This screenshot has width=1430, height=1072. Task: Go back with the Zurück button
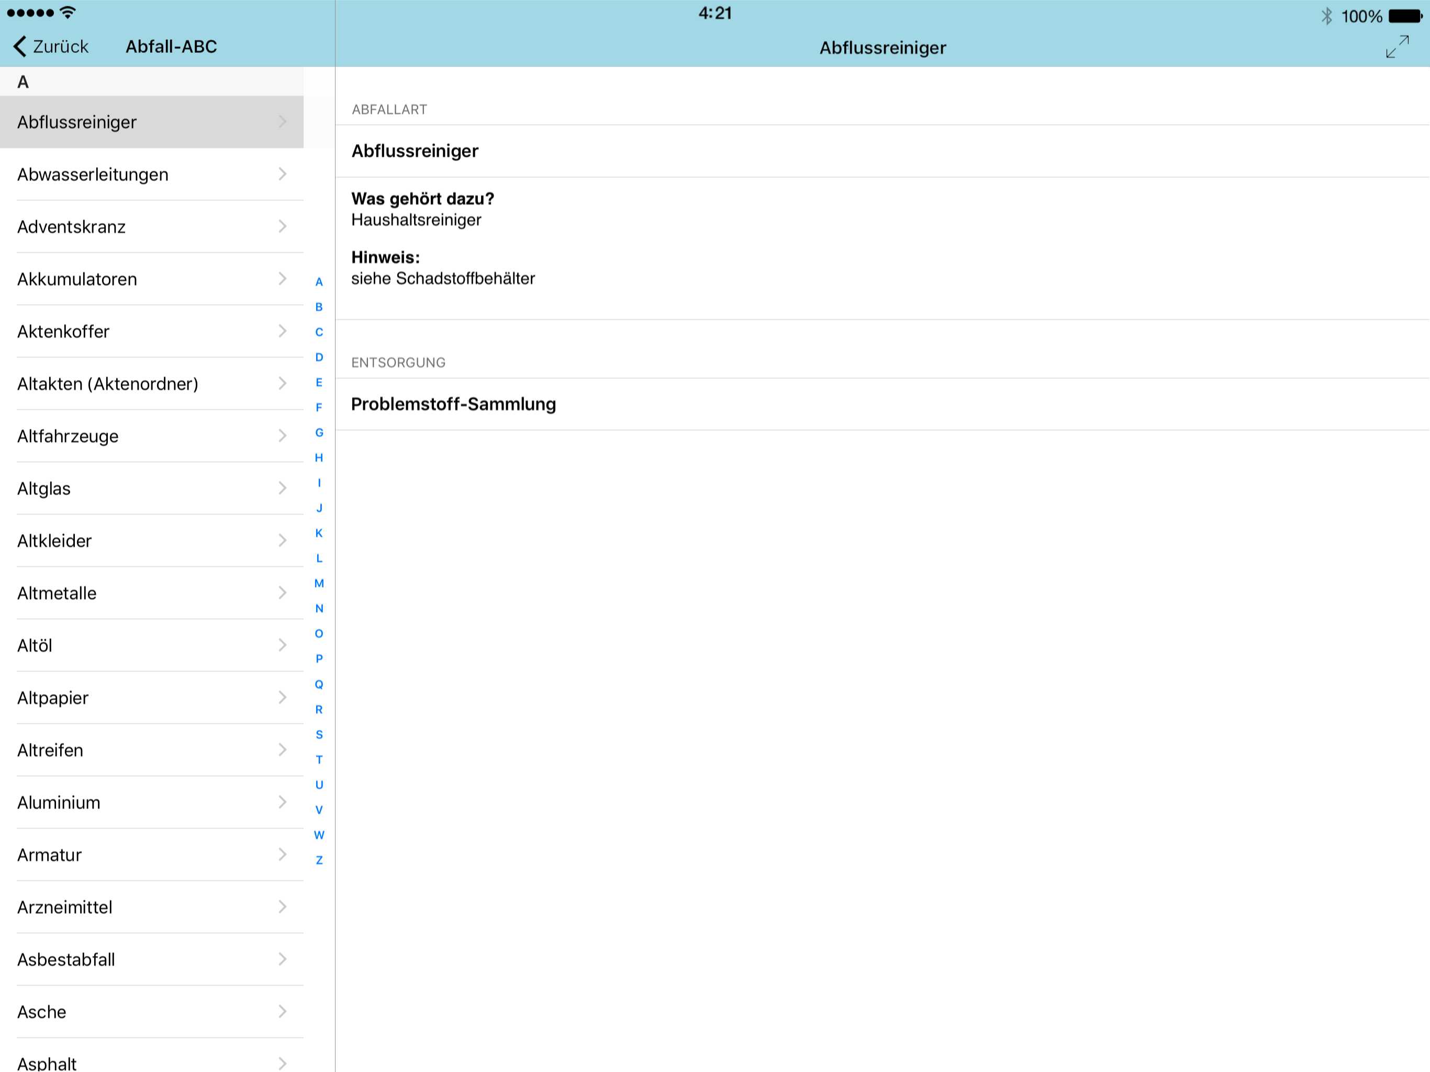point(50,47)
